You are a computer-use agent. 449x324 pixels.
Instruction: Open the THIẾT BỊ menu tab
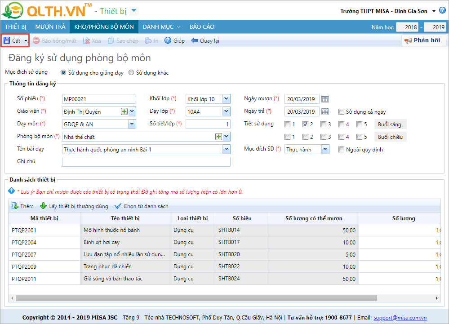pyautogui.click(x=15, y=27)
